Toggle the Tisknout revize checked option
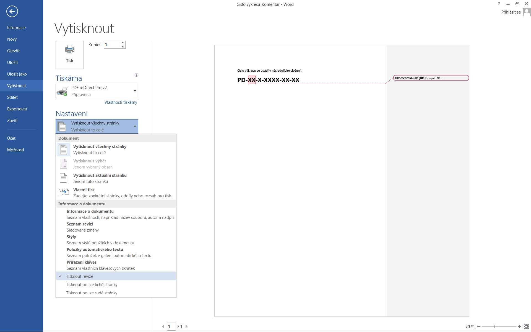This screenshot has height=332, width=531. point(80,276)
